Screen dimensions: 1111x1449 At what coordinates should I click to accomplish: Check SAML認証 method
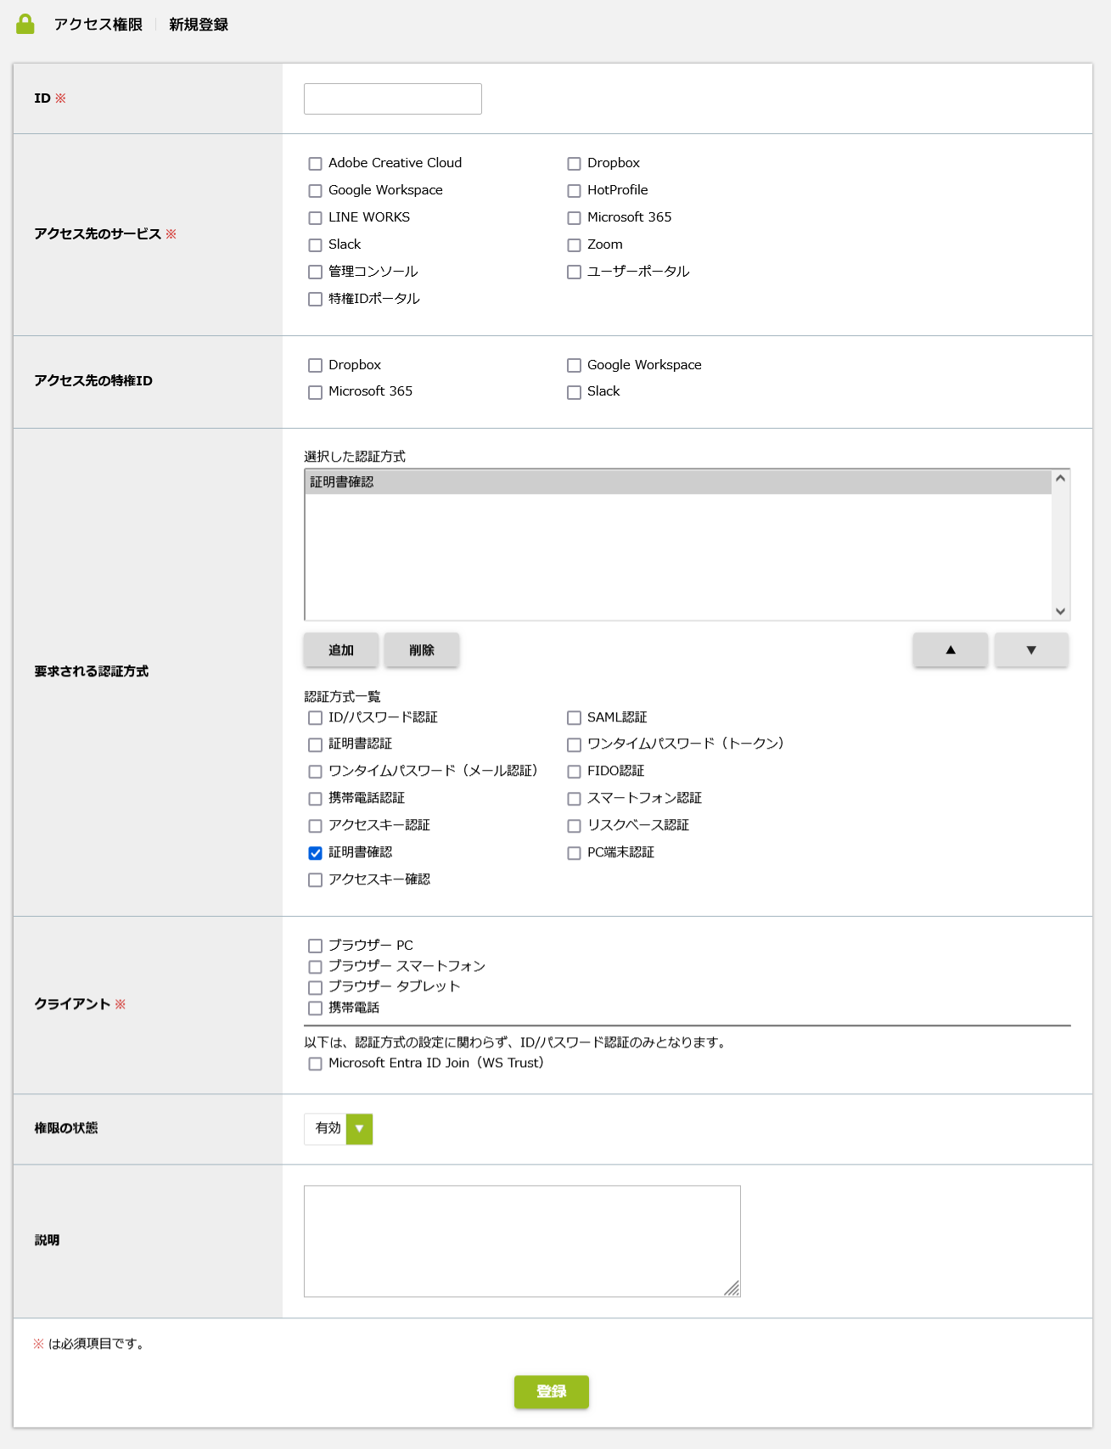tap(574, 718)
